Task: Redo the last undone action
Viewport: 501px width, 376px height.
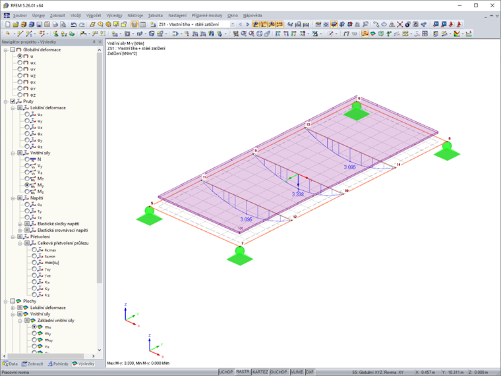Action: [82, 24]
